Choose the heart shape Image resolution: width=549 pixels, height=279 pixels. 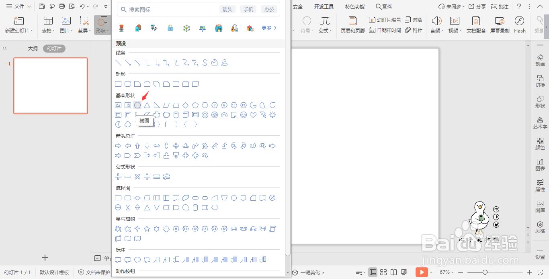tap(253, 115)
